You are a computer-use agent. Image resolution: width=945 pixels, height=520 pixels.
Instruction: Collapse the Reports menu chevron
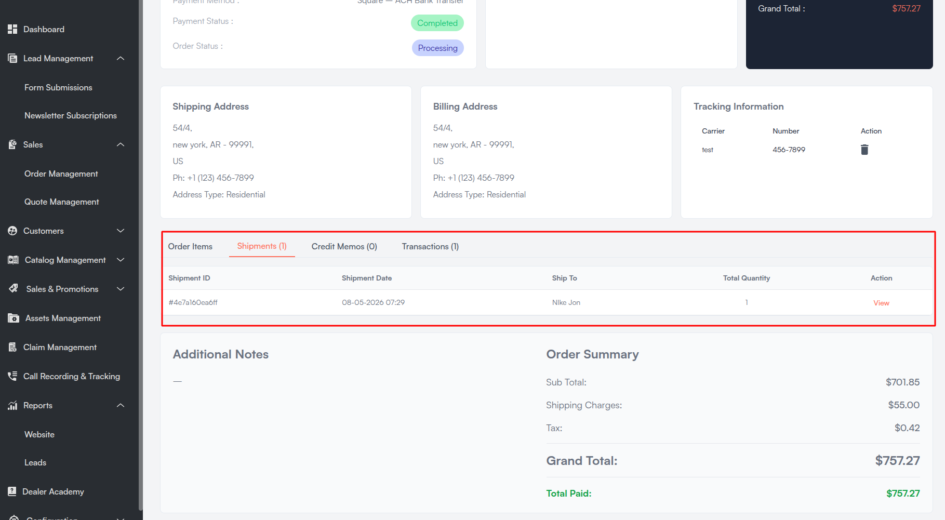(121, 405)
